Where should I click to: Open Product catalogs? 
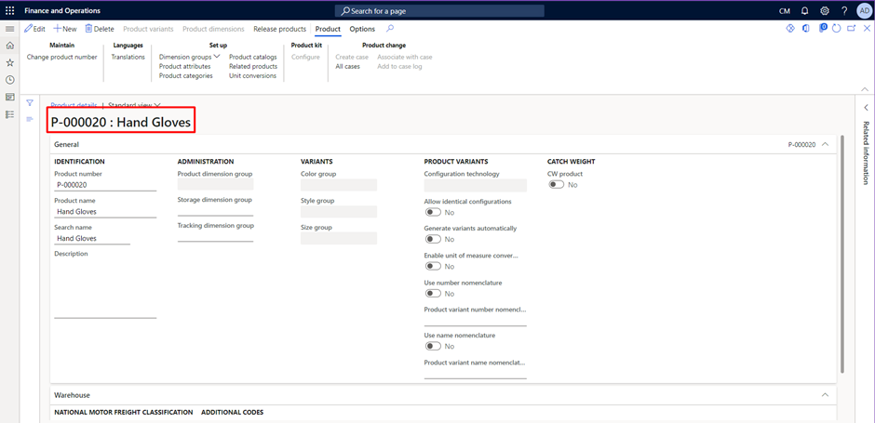[x=253, y=57]
